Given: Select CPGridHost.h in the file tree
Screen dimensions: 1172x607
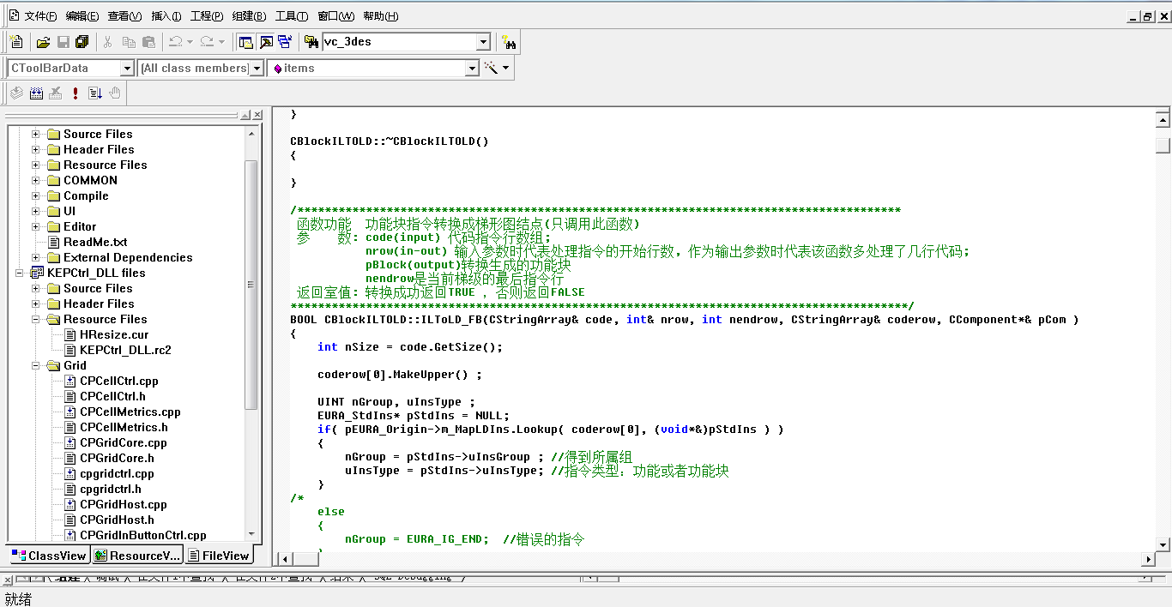Looking at the screenshot, I should pyautogui.click(x=117, y=520).
